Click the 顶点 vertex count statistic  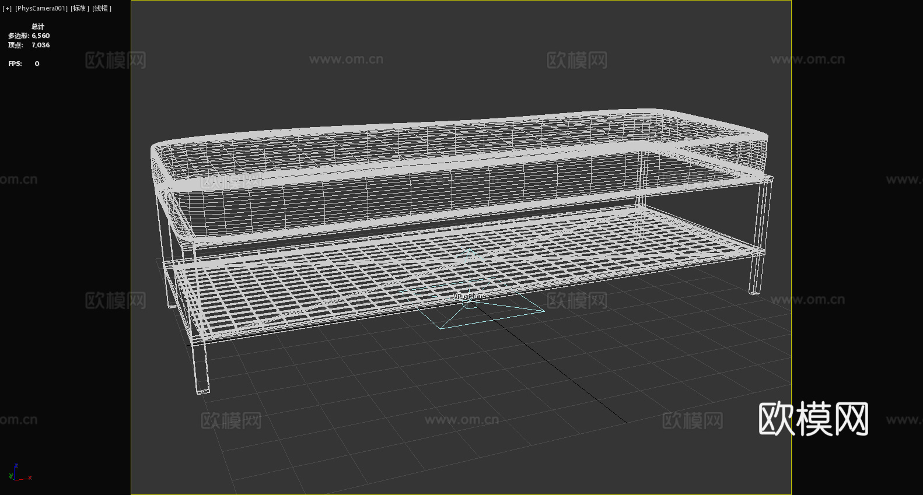(29, 45)
